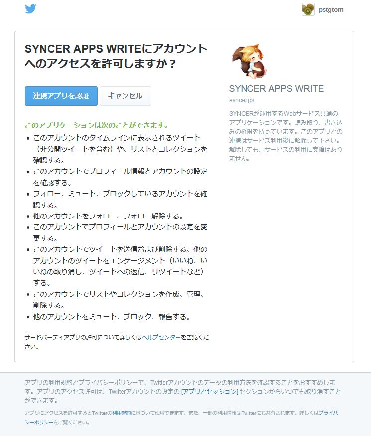Open the syncer.jp/ website link
Viewport: 371px width, 436px height.
click(242, 100)
